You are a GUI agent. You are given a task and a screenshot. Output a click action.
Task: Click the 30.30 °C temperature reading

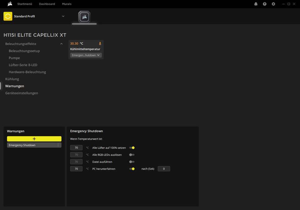pyautogui.click(x=77, y=44)
